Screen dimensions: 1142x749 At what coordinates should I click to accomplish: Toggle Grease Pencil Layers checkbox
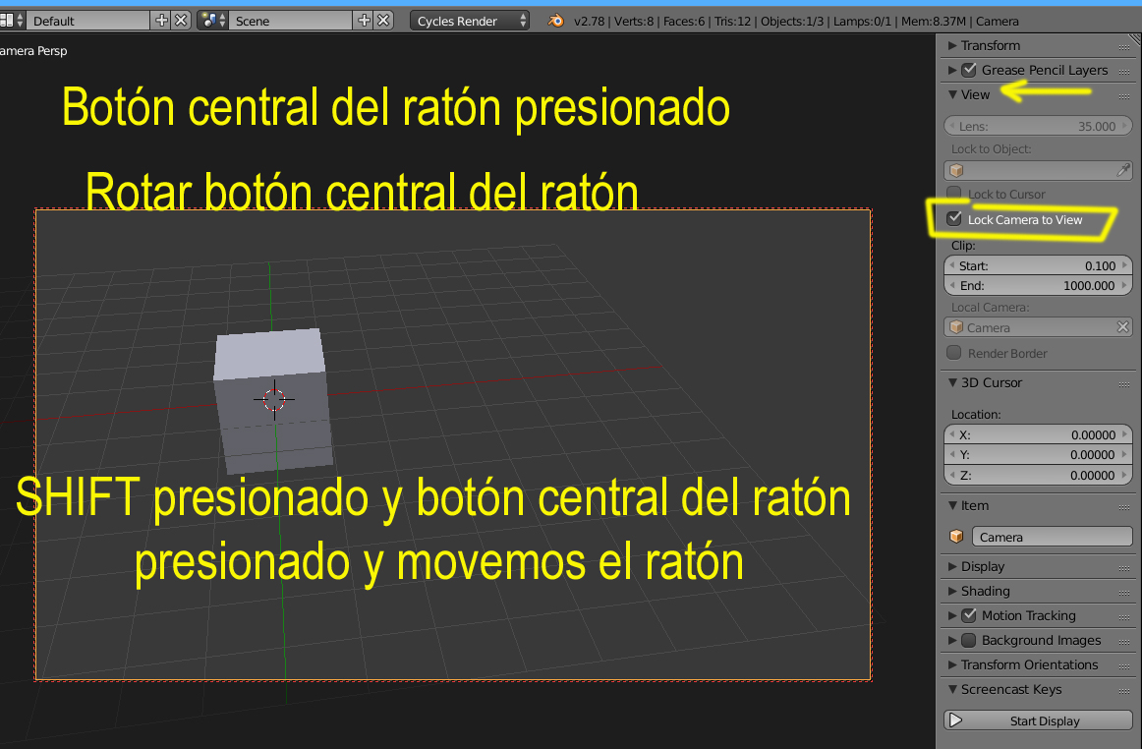969,70
